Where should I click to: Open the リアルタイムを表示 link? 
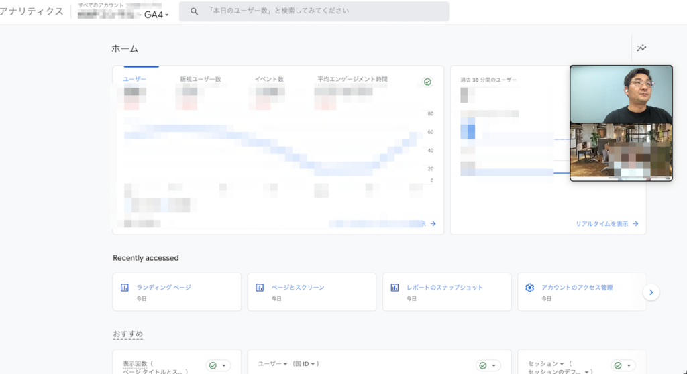[606, 224]
